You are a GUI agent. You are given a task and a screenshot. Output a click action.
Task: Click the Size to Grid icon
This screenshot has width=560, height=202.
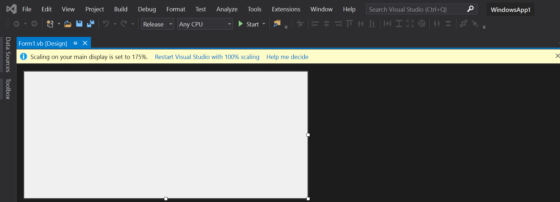tap(422, 24)
